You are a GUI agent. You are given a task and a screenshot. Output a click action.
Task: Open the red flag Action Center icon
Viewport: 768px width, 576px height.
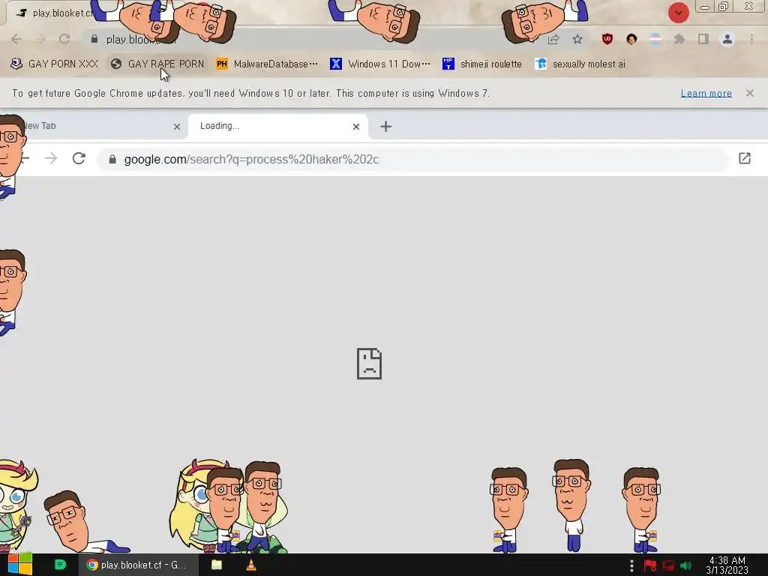click(x=650, y=565)
